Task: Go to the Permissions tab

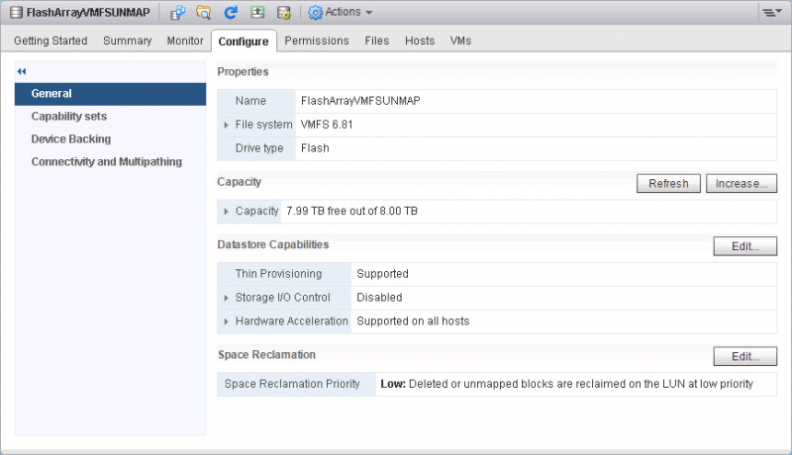Action: pos(317,41)
